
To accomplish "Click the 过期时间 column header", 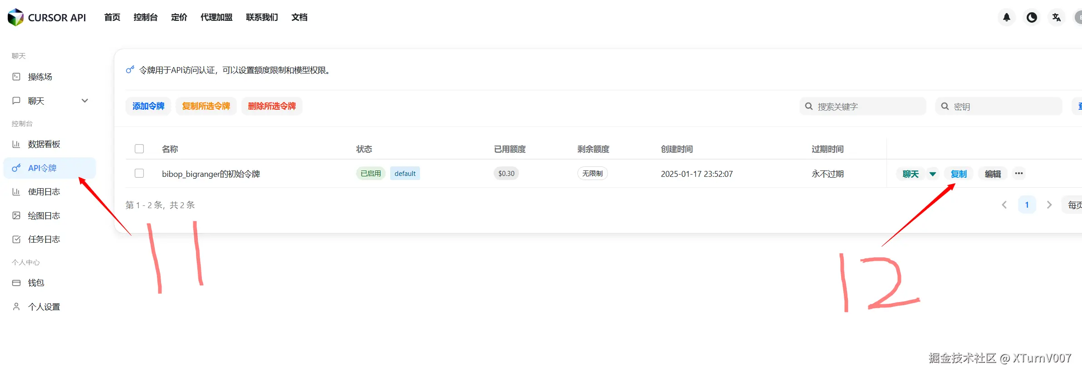I will [x=827, y=149].
